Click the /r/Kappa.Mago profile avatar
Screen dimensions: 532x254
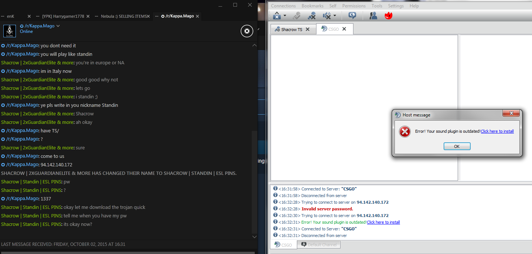(x=10, y=31)
